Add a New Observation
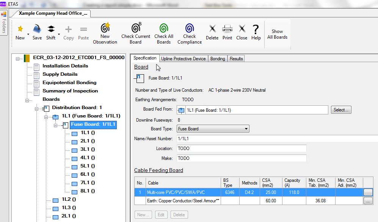This screenshot has width=378, height=222. (105, 33)
